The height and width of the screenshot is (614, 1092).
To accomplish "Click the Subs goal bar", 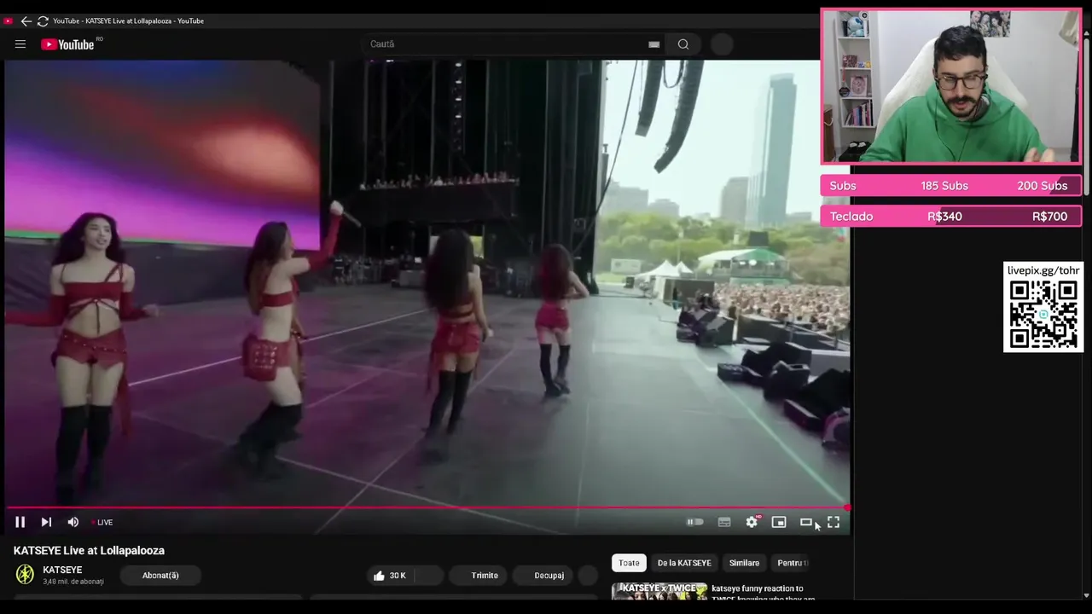I will [951, 186].
